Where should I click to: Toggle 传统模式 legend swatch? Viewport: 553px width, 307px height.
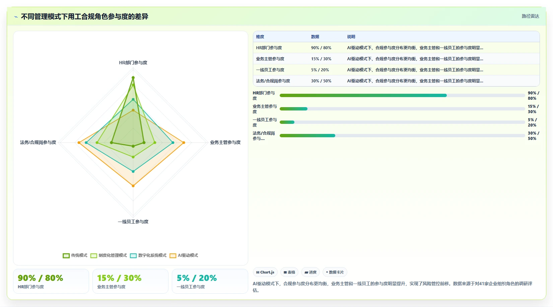coord(66,256)
